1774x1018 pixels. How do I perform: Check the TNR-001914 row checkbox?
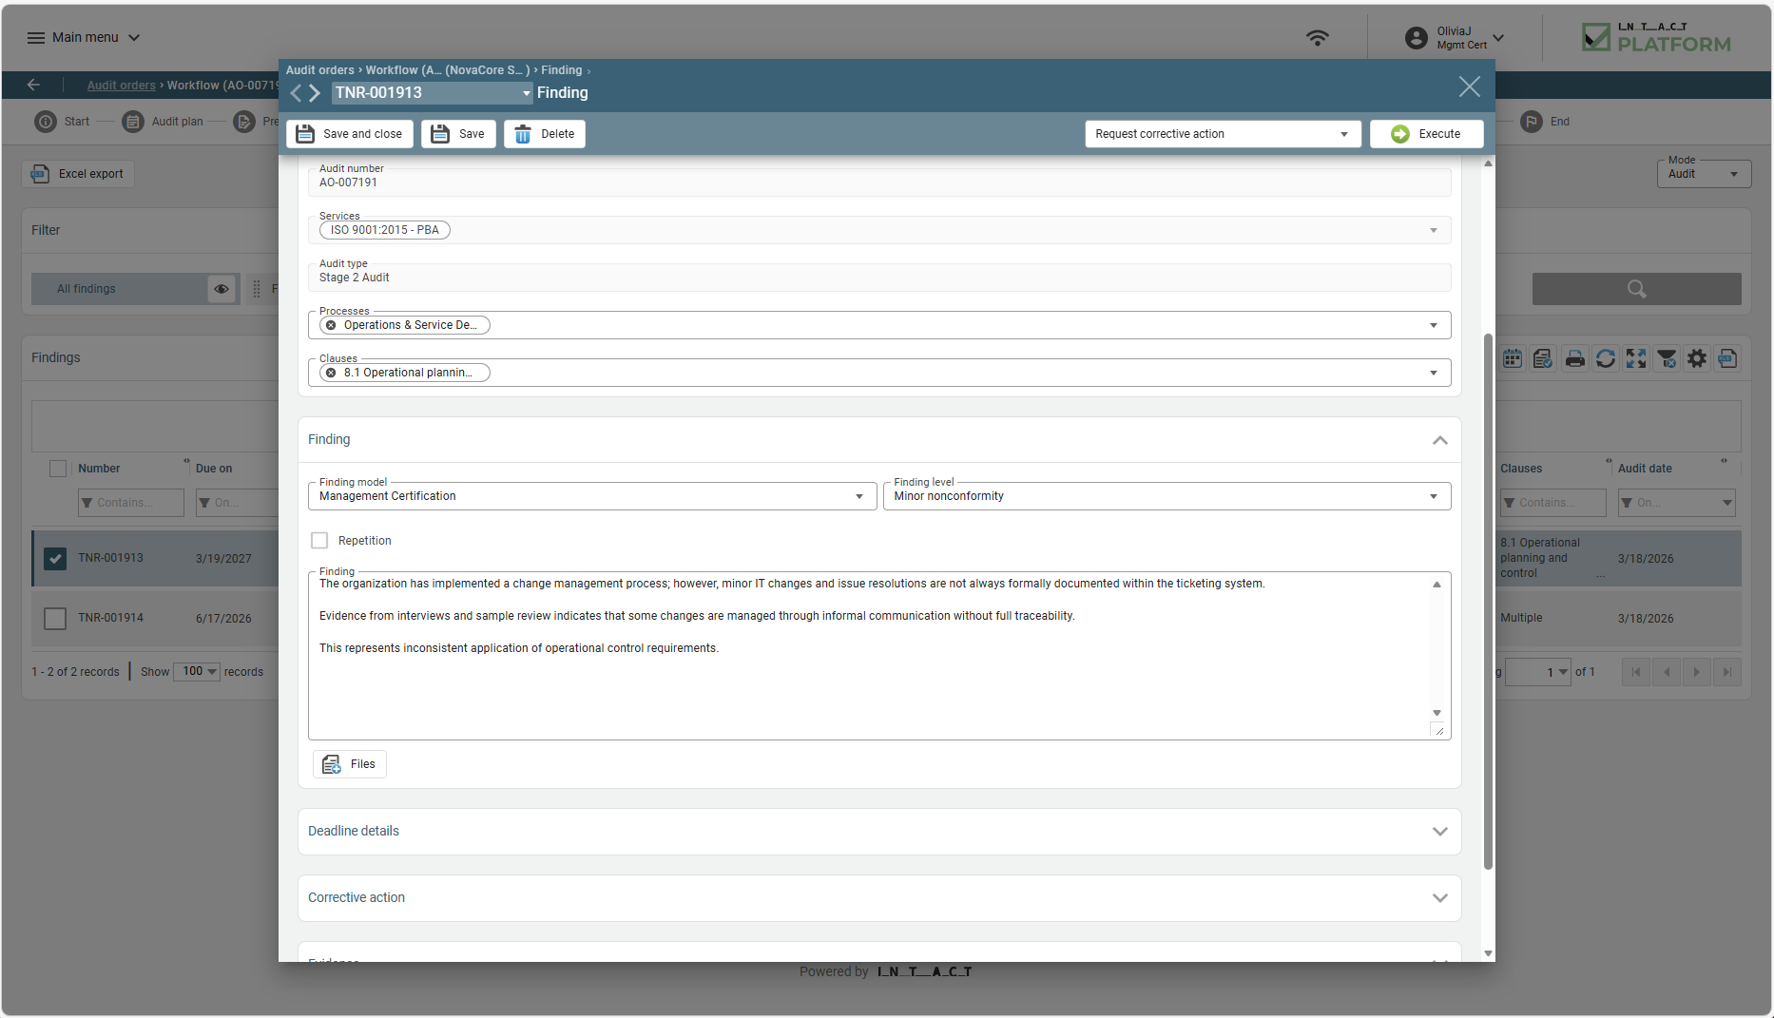pos(55,619)
